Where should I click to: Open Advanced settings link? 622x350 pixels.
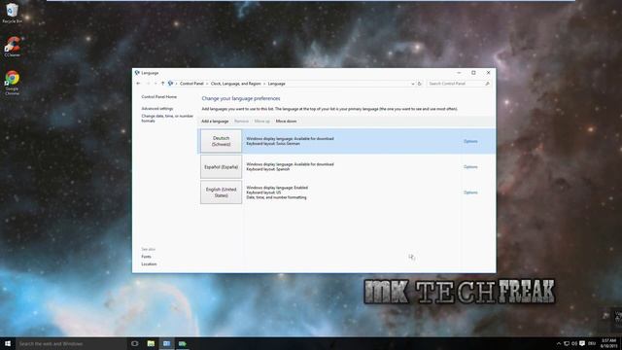pyautogui.click(x=157, y=108)
